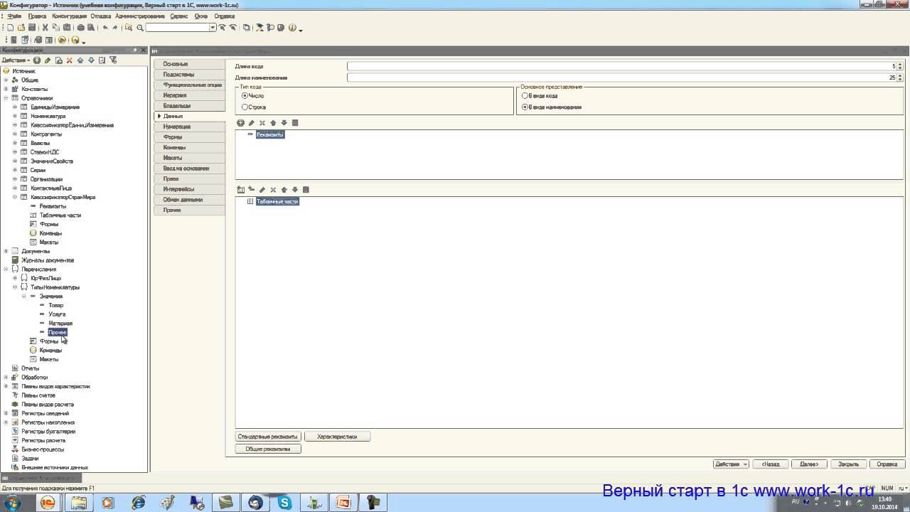Click the green Add icon in Configuration panel
910x512 pixels.
(x=37, y=60)
